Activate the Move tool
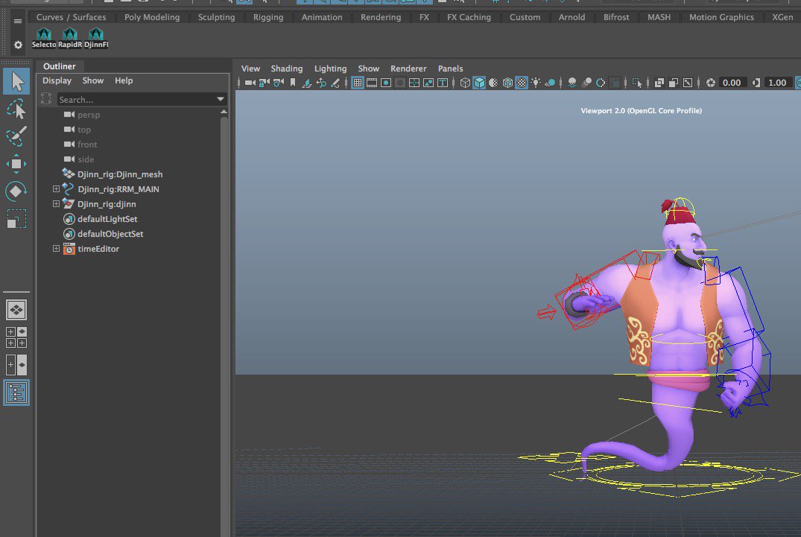The height and width of the screenshot is (537, 801). [16, 164]
